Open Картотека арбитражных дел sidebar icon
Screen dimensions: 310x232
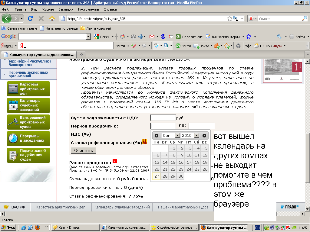click(28, 89)
